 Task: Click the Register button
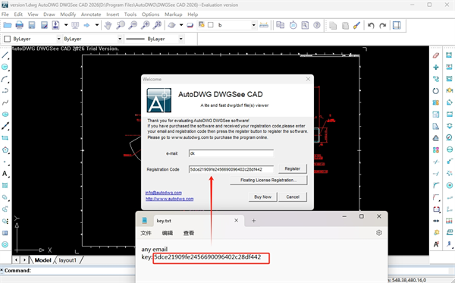tap(292, 168)
